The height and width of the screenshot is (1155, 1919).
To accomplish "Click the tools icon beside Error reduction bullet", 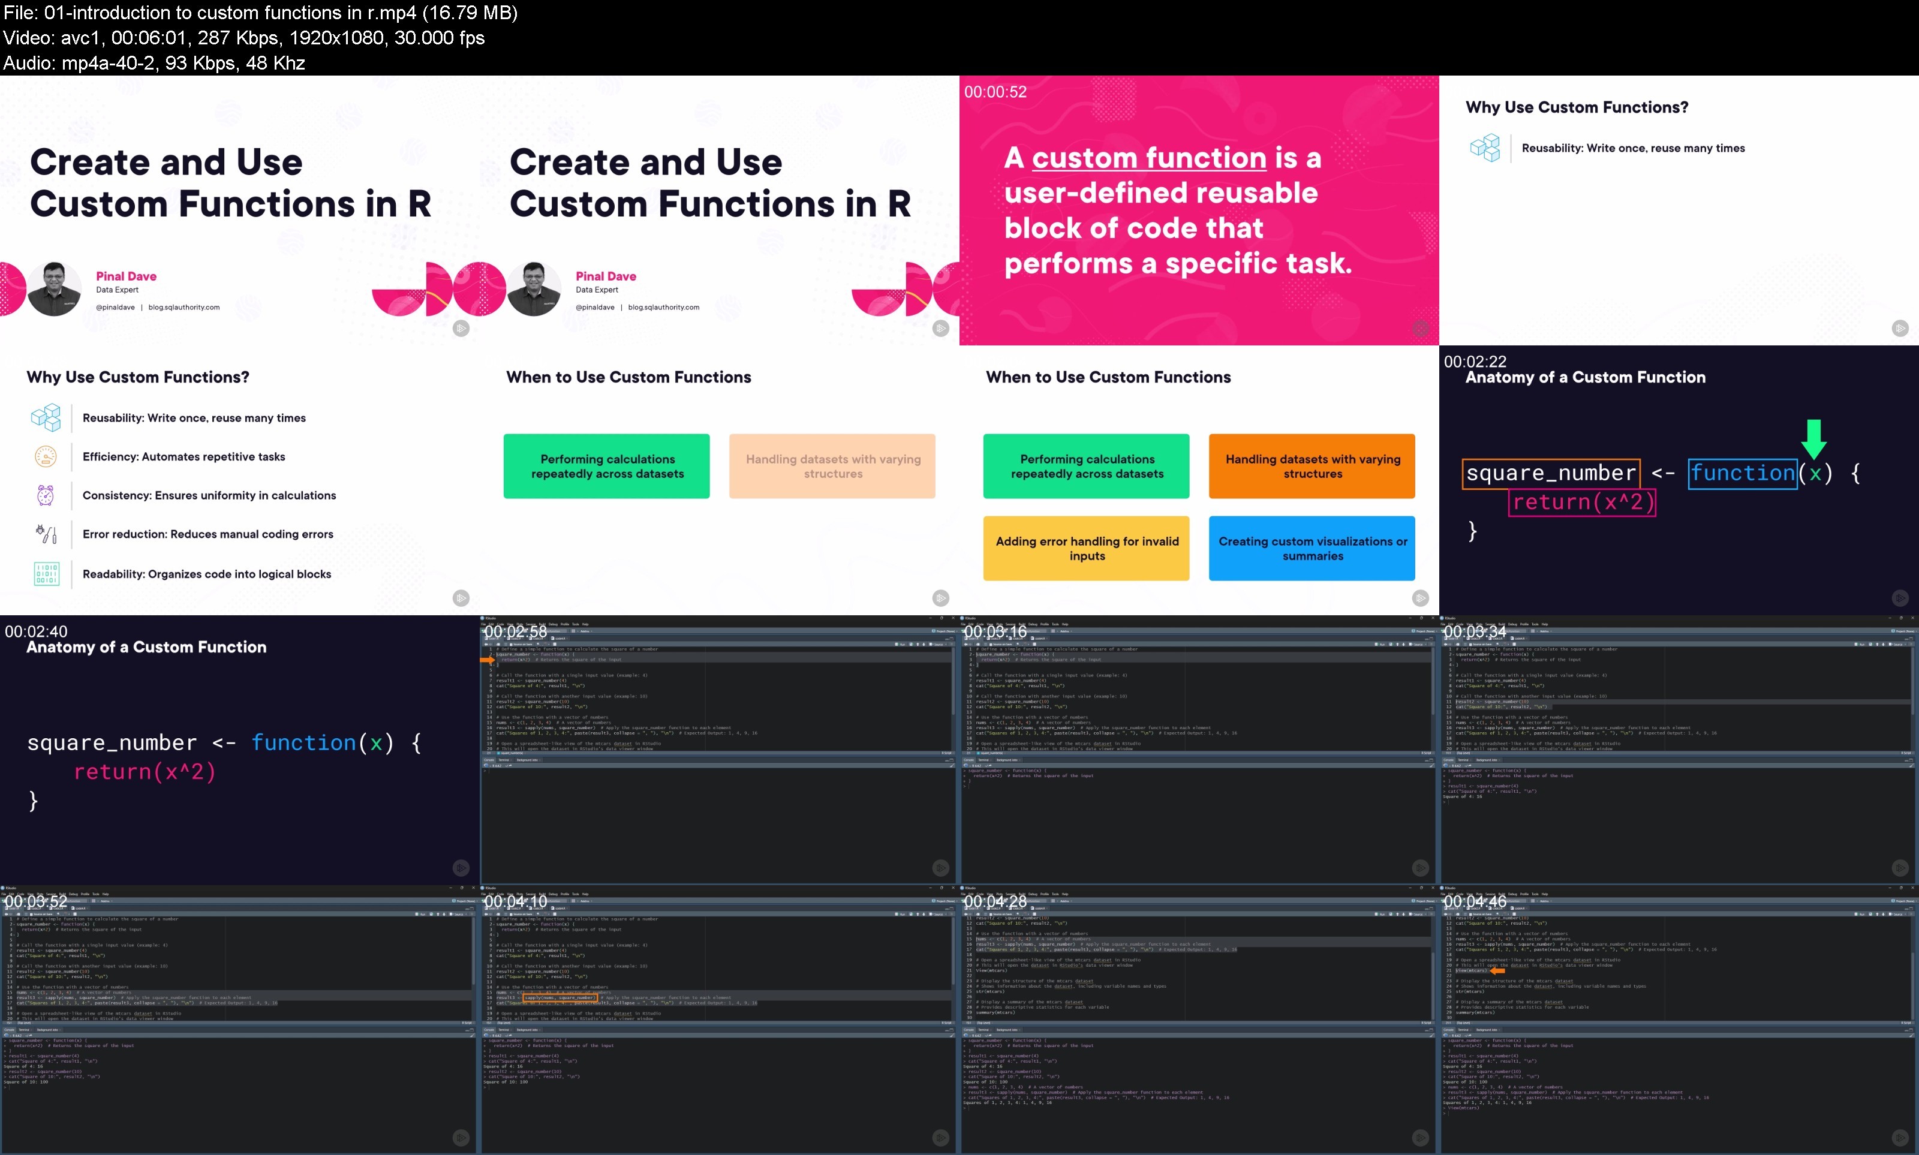I will tap(46, 534).
